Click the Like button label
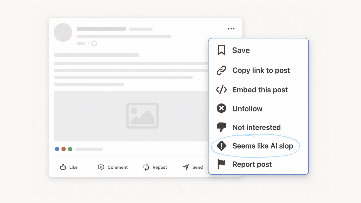 pos(73,167)
